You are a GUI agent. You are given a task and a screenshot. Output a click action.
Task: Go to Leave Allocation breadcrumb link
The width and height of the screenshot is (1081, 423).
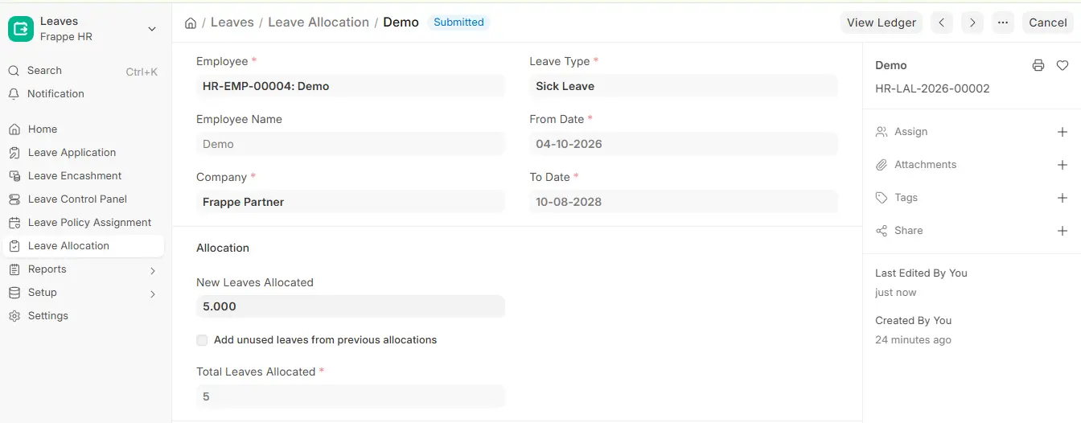click(x=319, y=23)
